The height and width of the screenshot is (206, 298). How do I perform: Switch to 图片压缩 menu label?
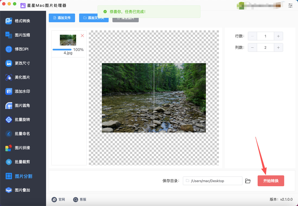tap(22, 35)
